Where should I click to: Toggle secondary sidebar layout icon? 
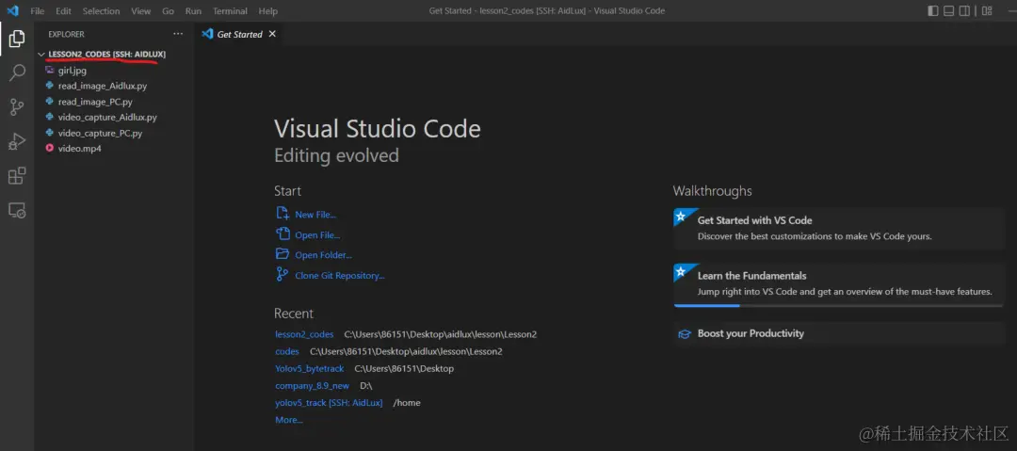[964, 11]
